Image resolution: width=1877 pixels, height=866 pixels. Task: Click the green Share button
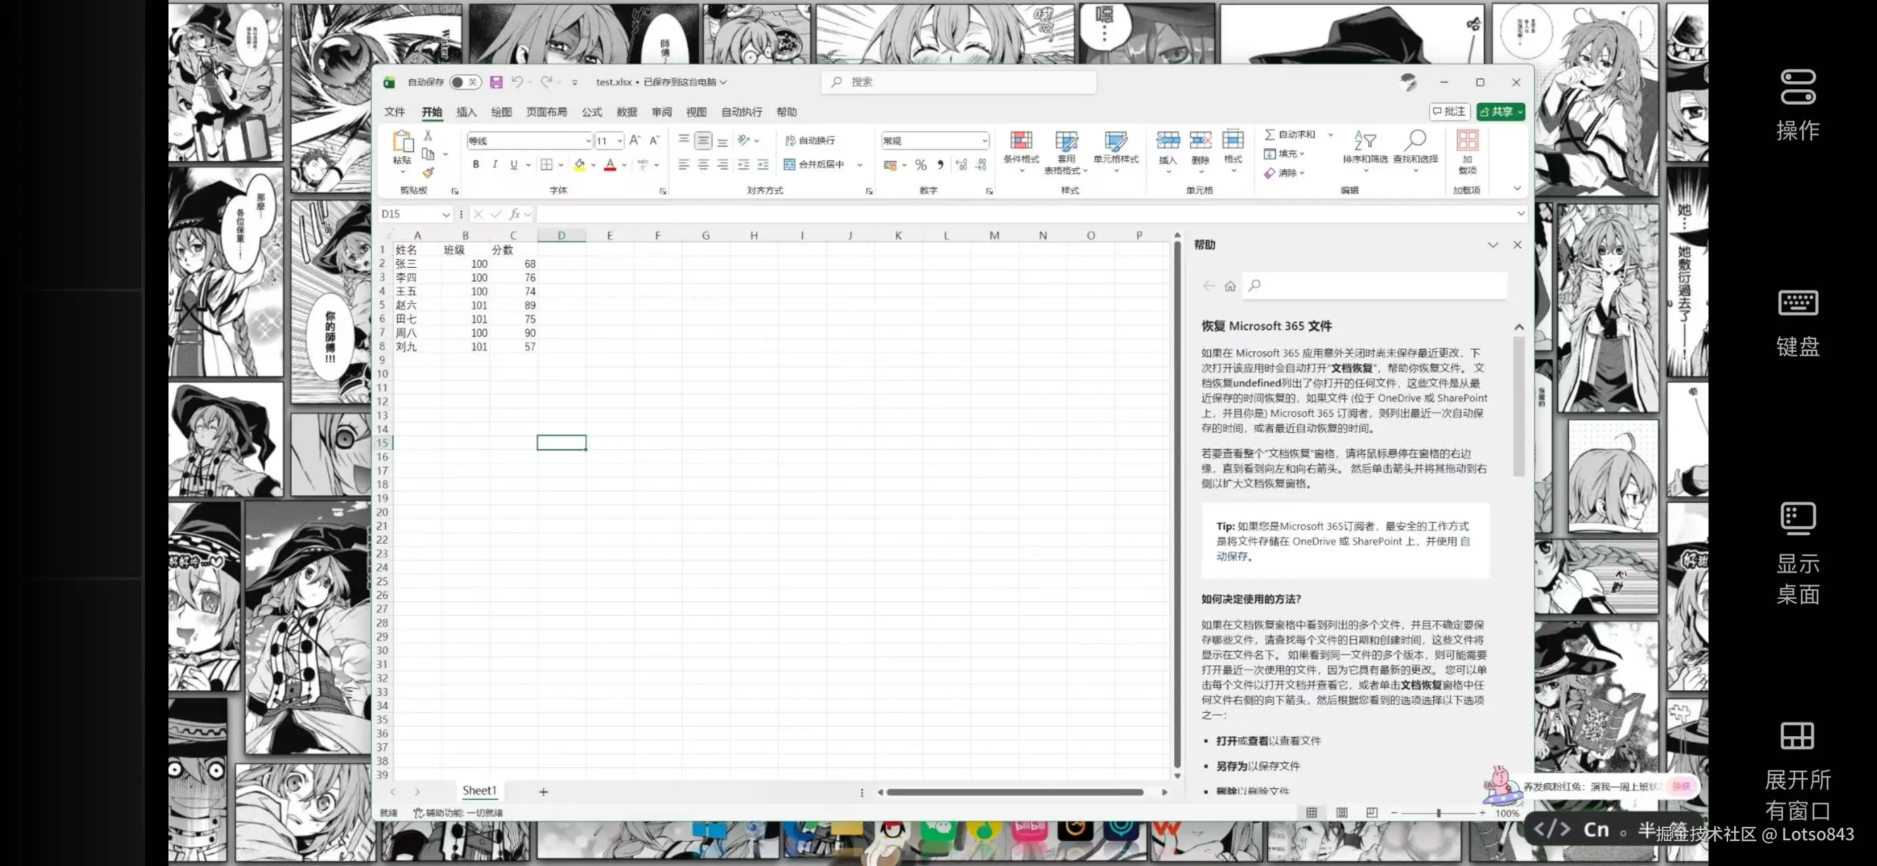[x=1496, y=112]
